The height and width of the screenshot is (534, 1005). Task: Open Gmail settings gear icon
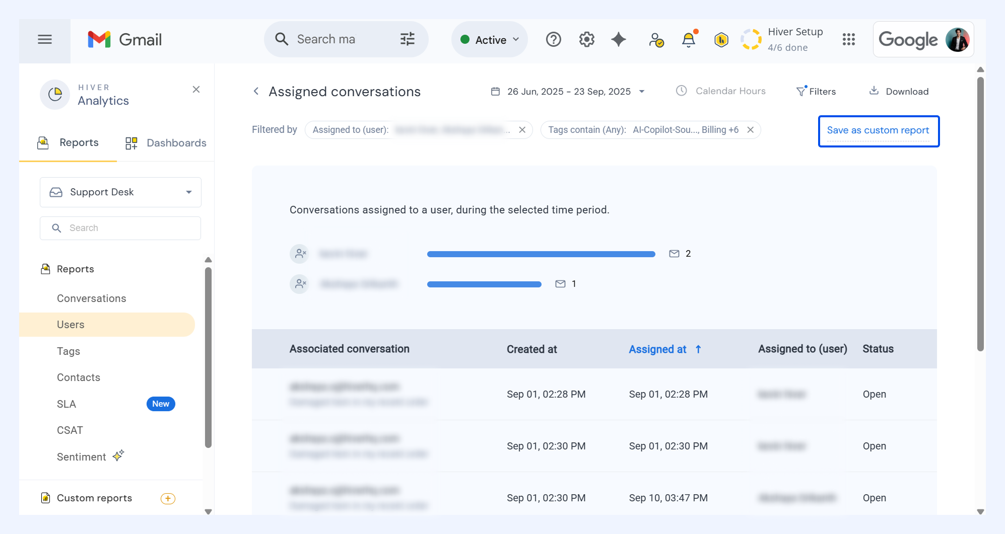pos(587,39)
